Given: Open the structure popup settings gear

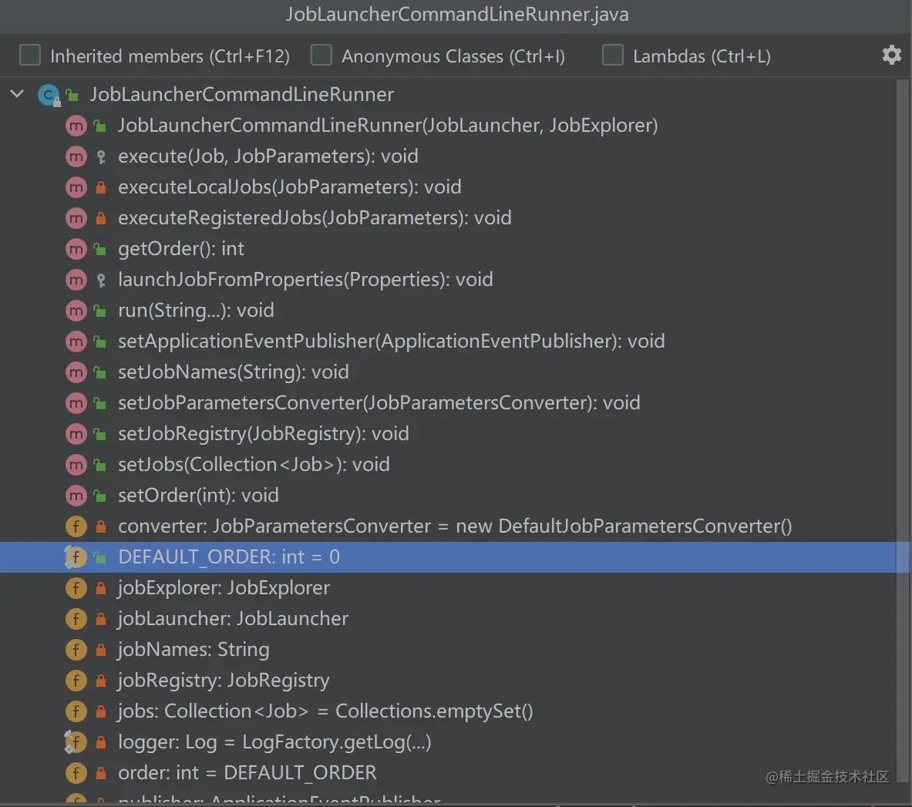Looking at the screenshot, I should 892,55.
